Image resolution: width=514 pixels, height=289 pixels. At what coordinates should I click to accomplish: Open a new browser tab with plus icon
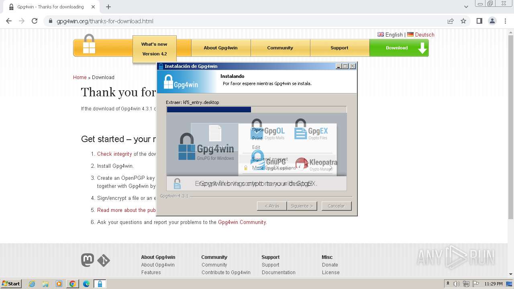coord(108,7)
